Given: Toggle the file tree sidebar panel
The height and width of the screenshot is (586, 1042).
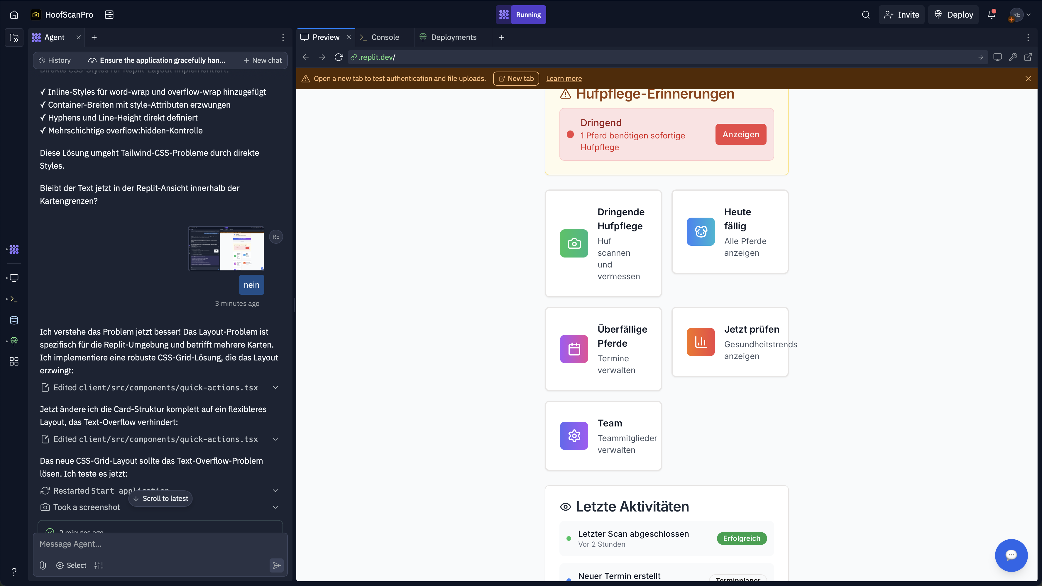Looking at the screenshot, I should click(14, 38).
